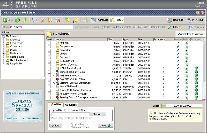The width and height of the screenshot is (207, 133).
Task: Check the Converters row checkbox
Action: [49, 50]
